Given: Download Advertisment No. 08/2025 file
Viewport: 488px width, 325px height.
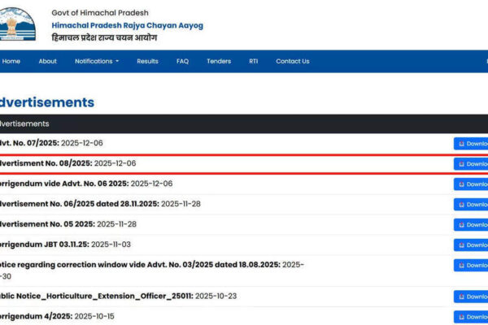Looking at the screenshot, I should point(471,164).
